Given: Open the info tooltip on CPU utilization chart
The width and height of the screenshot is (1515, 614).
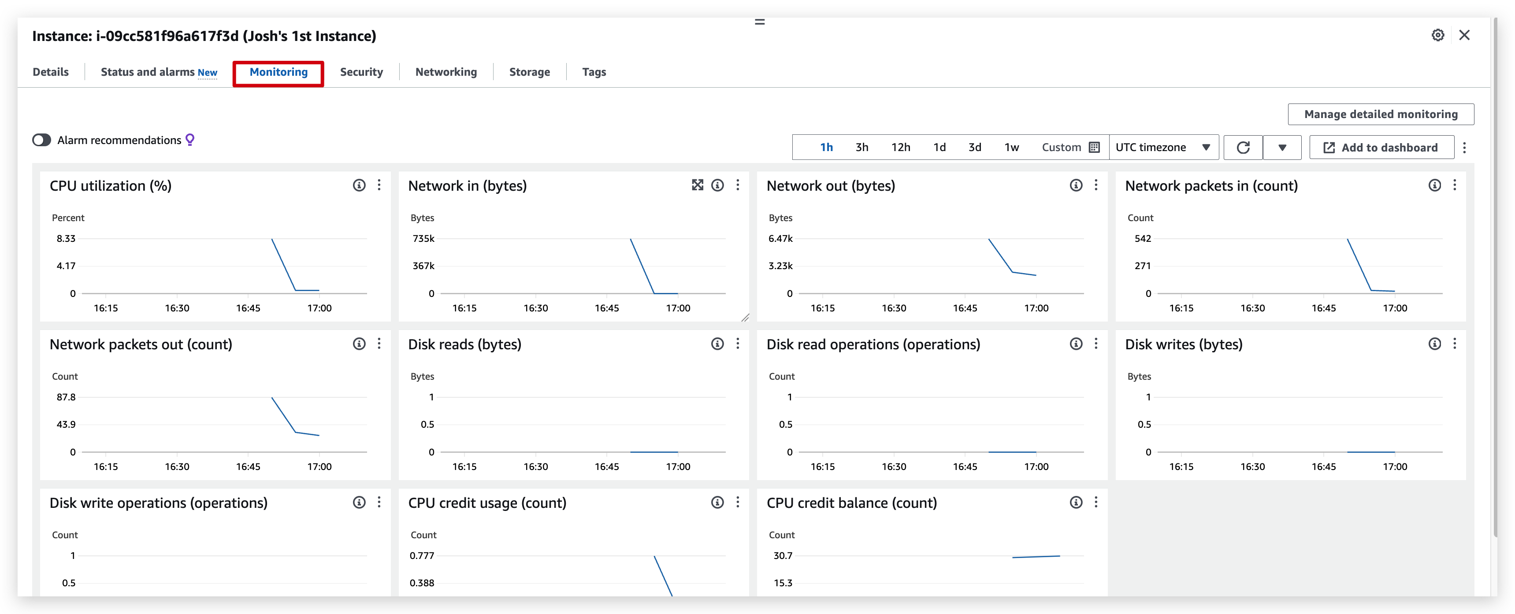Looking at the screenshot, I should pyautogui.click(x=358, y=185).
